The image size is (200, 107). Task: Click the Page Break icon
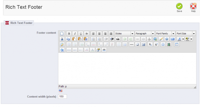pos(104,50)
